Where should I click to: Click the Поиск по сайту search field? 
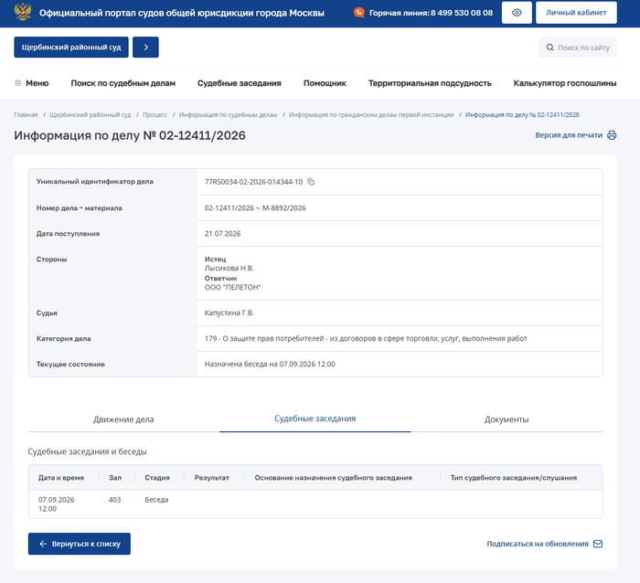pyautogui.click(x=578, y=48)
